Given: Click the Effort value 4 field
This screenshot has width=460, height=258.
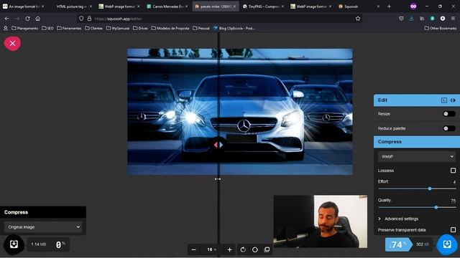Looking at the screenshot, I should tap(454, 182).
